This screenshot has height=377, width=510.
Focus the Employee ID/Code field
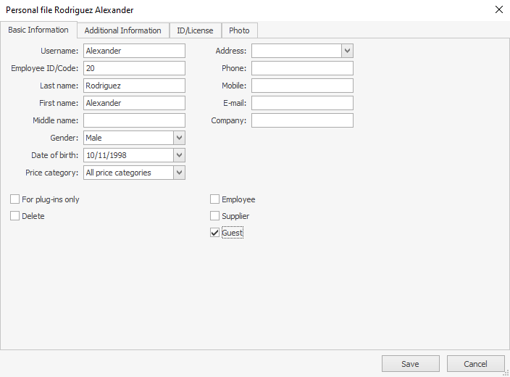click(x=134, y=68)
